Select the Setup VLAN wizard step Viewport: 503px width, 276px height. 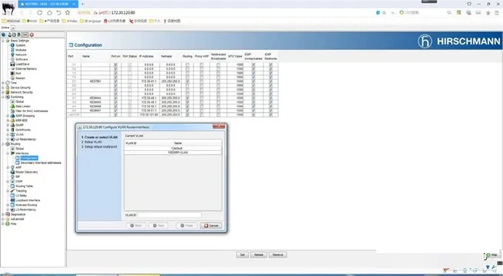(93, 142)
